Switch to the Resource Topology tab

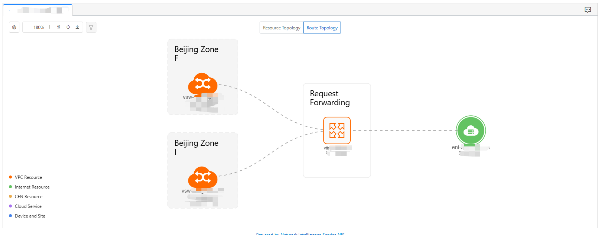281,28
